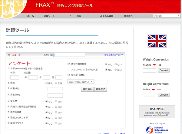Click the 計算する button
This screenshot has height=134, width=182.
point(101,89)
